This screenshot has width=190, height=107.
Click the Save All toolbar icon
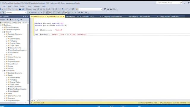[x=23, y=9]
